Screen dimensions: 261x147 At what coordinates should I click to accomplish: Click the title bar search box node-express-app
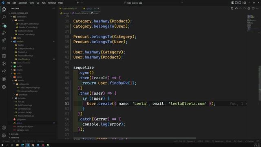133,3
